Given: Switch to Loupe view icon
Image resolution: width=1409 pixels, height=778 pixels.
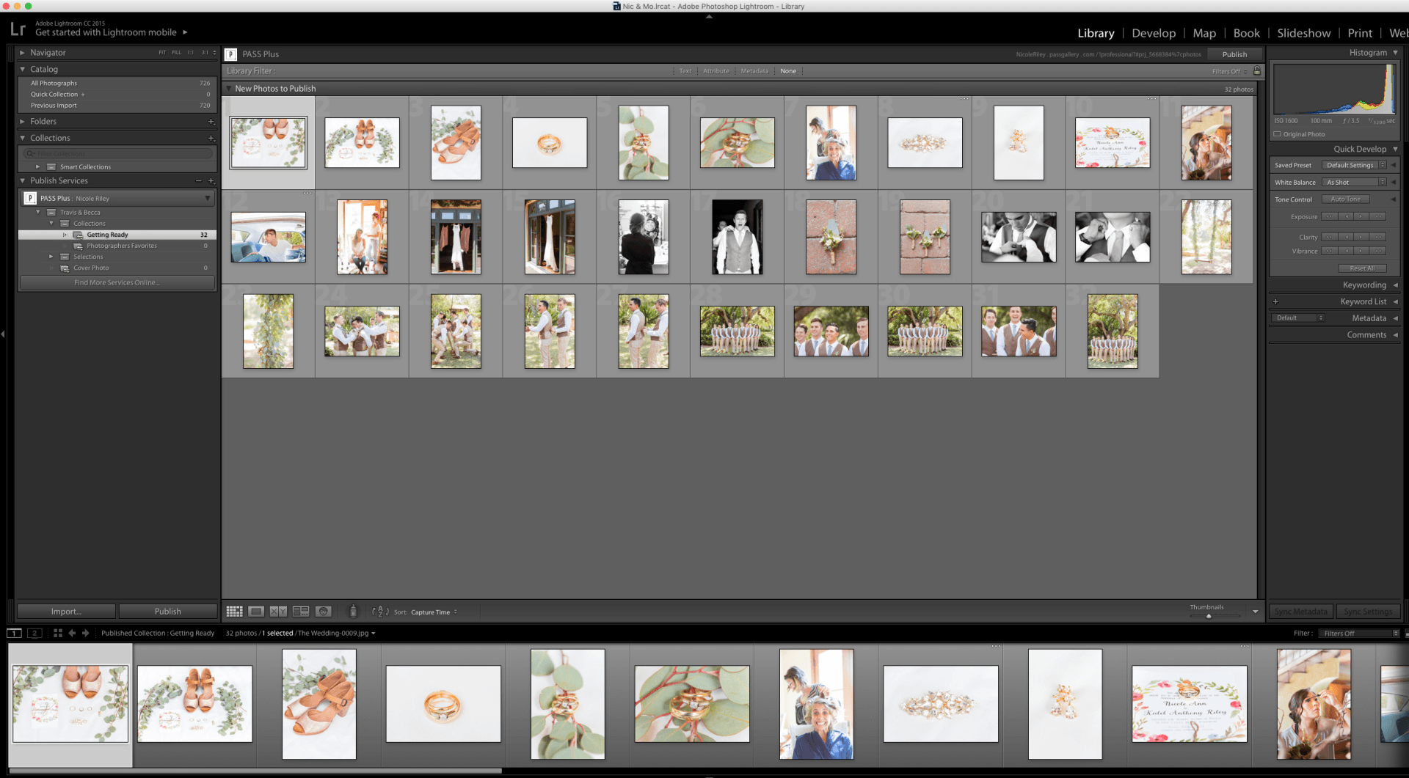Looking at the screenshot, I should (x=256, y=612).
